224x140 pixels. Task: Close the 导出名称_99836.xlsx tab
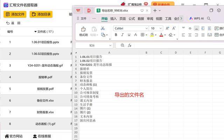click(147, 10)
